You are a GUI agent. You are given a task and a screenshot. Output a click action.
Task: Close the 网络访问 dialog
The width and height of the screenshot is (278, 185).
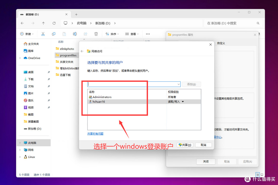coord(211,44)
